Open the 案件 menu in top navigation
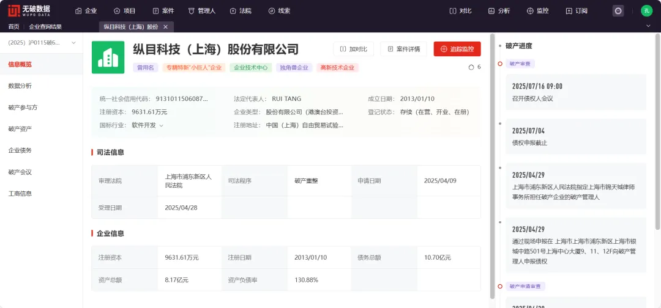The height and width of the screenshot is (308, 661). click(163, 11)
